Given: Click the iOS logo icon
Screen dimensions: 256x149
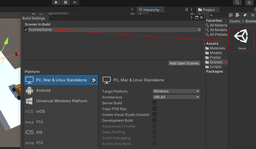Looking at the screenshot, I should tap(29, 132).
